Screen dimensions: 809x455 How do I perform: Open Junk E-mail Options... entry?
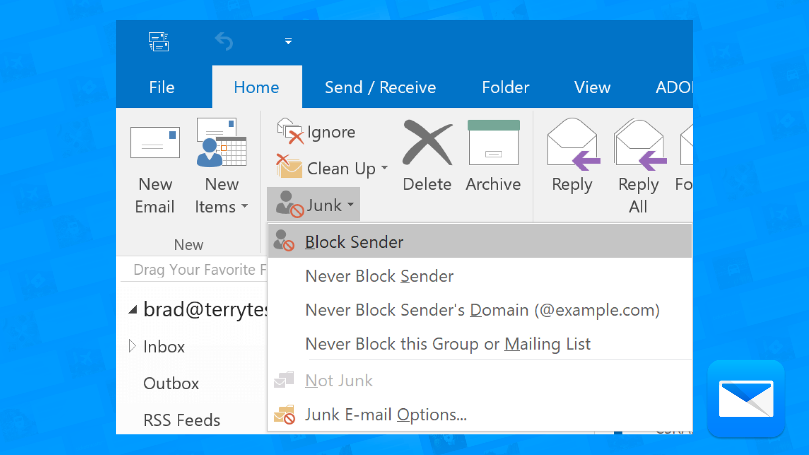click(480, 415)
